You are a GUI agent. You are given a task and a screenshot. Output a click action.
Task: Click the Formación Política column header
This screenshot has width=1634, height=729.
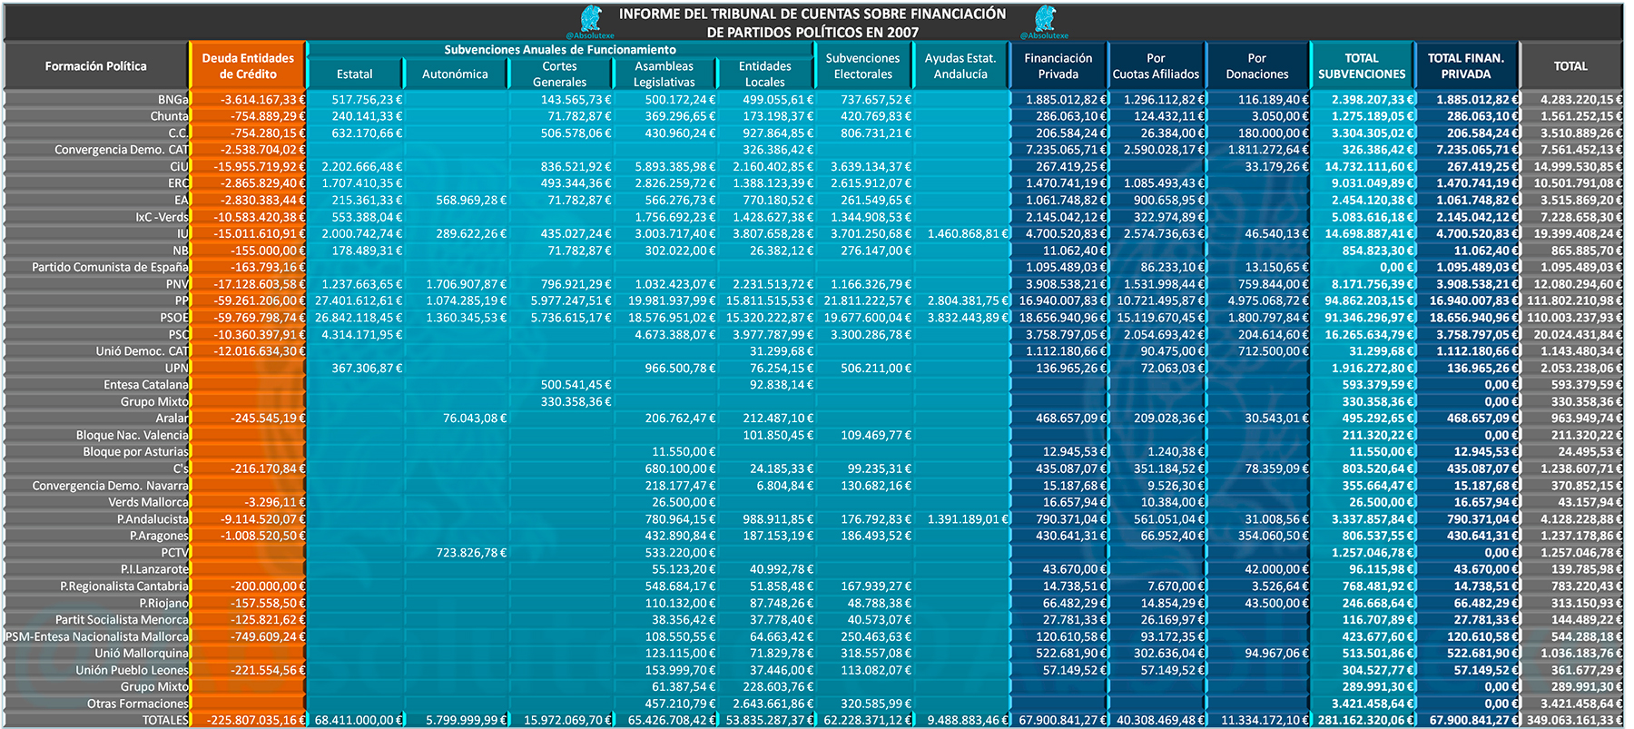96,66
